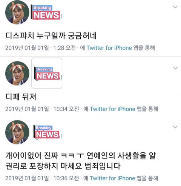181x186 pixels.
Task: Tap the '10:36 오전' timestamp
Action: point(66,178)
